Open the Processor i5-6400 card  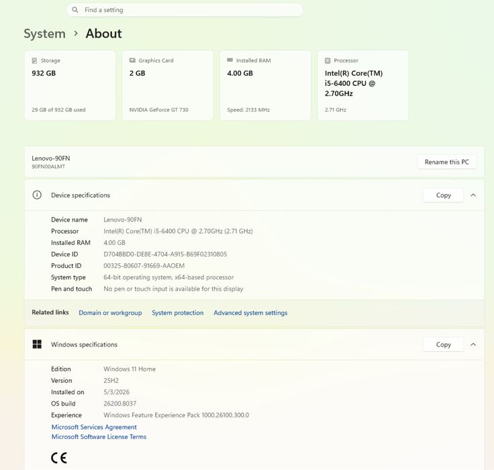[x=363, y=85]
